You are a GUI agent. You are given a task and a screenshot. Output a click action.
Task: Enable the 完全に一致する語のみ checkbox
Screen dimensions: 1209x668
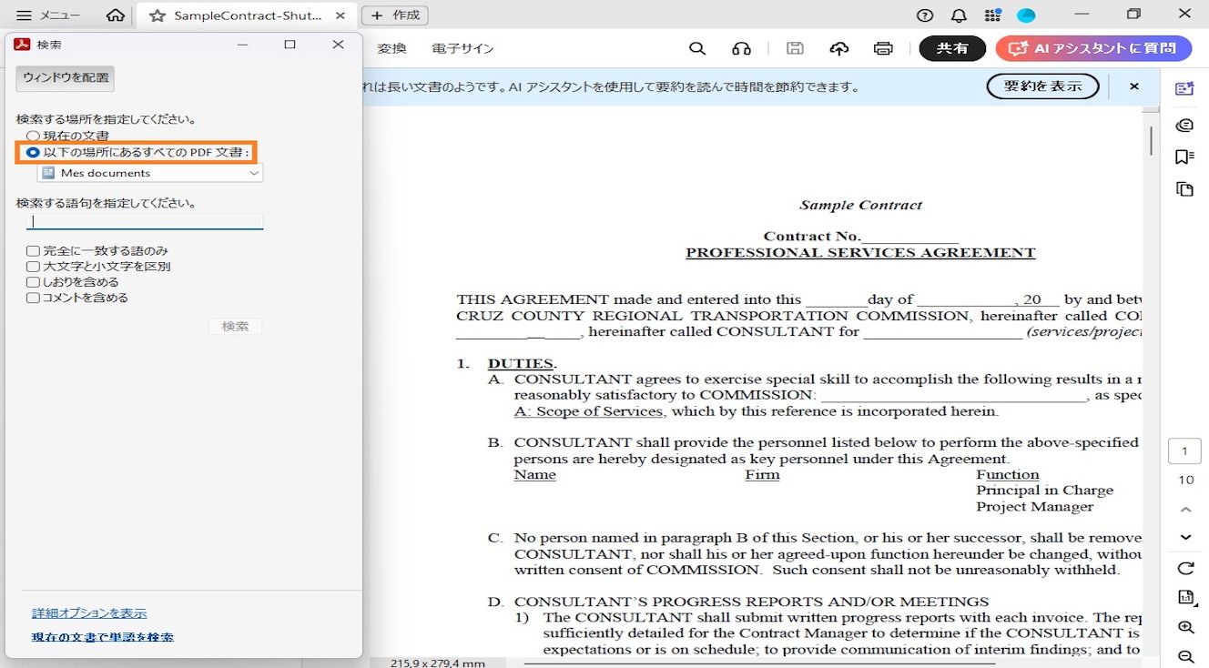click(x=33, y=251)
